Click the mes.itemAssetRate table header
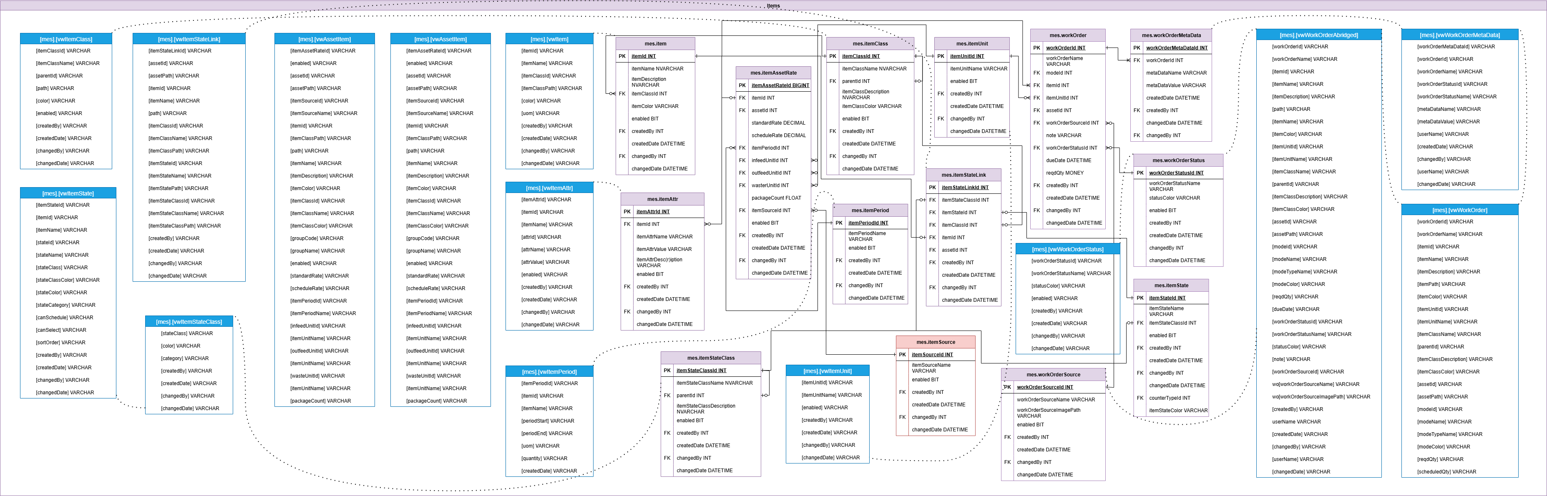Image resolution: width=1547 pixels, height=496 pixels. (773, 73)
